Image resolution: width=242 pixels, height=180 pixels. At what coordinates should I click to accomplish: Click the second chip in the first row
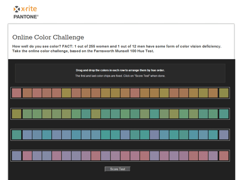(x=27, y=93)
